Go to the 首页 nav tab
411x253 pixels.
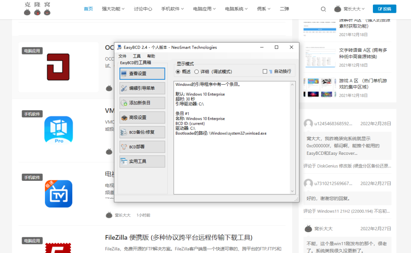(x=88, y=9)
